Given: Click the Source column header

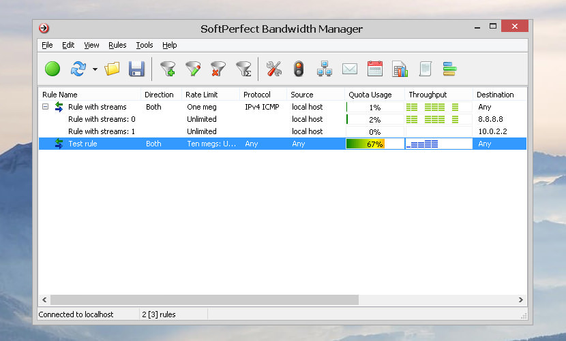Looking at the screenshot, I should click(x=316, y=95).
